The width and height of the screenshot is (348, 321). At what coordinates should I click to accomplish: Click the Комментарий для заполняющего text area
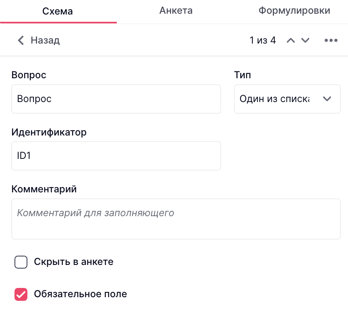click(x=176, y=219)
